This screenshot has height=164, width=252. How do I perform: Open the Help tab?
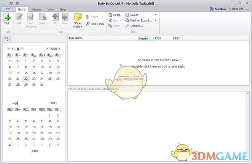[63, 9]
